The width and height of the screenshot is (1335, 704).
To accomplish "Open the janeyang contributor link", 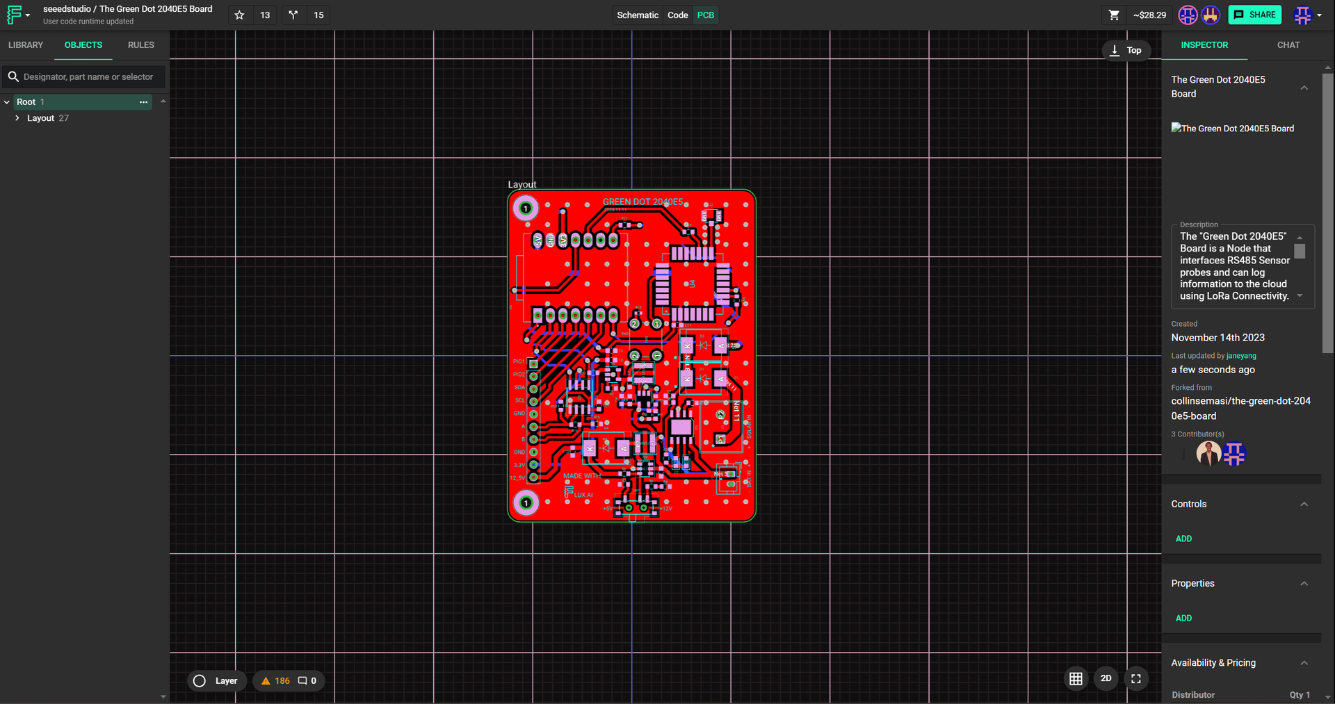I will coord(1241,355).
